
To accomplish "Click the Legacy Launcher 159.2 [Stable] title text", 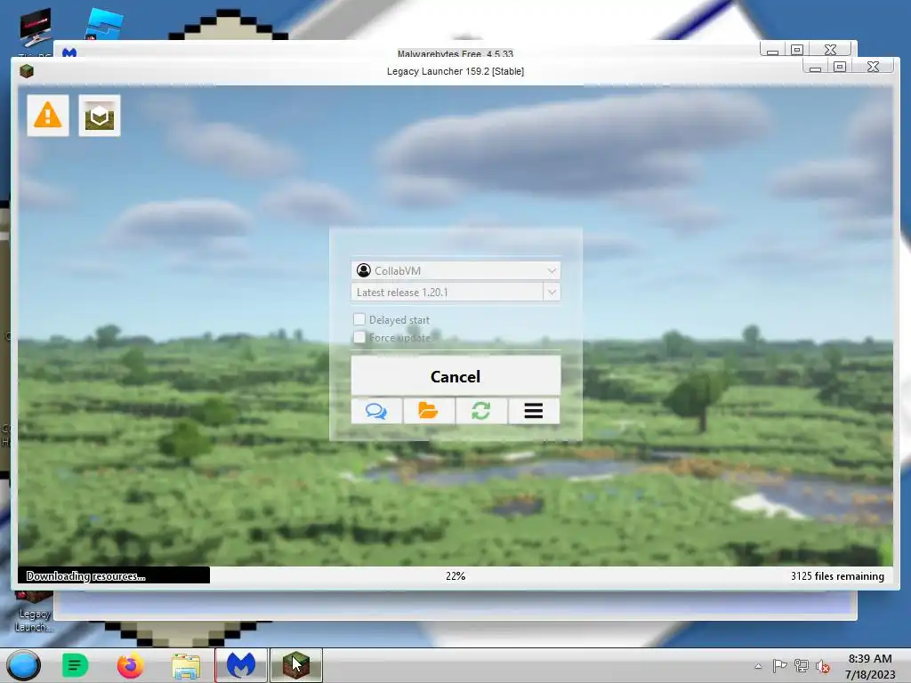I will coord(455,71).
